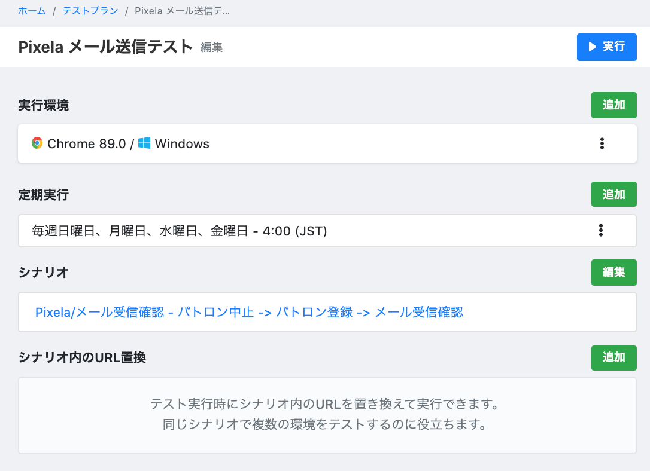Click the 実行環境 section heading
Viewport: 650px width, 471px height.
(x=43, y=105)
